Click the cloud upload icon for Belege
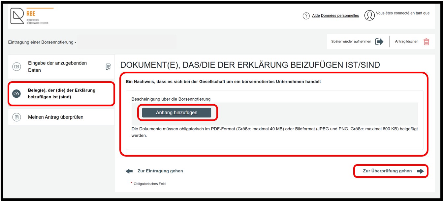The width and height of the screenshot is (443, 201). [x=16, y=94]
